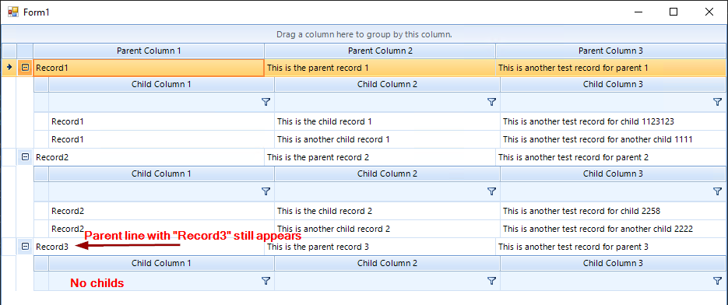
Task: Sort by Parent Column 3 header
Action: tap(610, 51)
